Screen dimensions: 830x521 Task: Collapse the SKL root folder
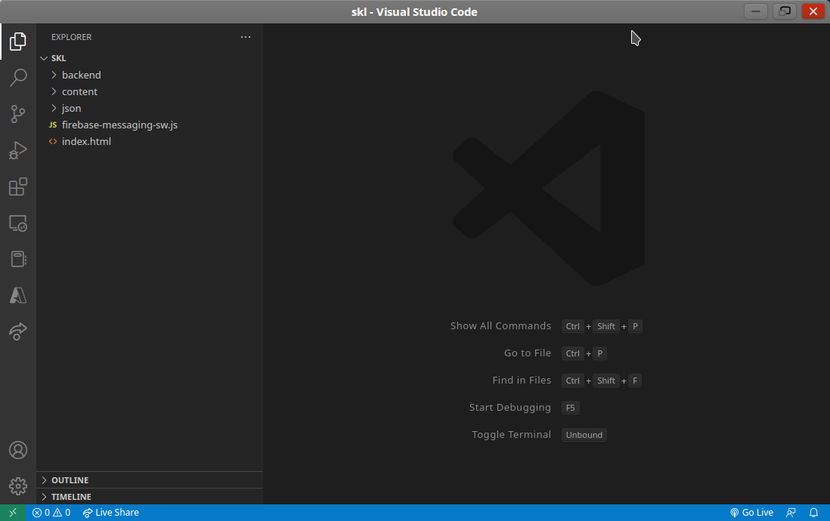point(150,58)
